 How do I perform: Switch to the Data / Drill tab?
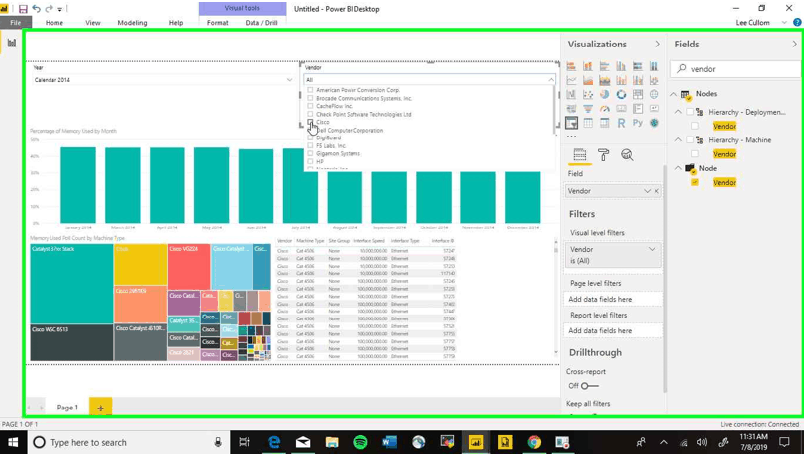[x=261, y=23]
